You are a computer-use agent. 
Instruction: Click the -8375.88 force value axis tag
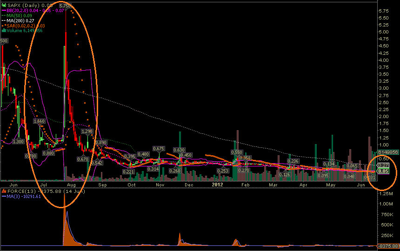[388, 246]
